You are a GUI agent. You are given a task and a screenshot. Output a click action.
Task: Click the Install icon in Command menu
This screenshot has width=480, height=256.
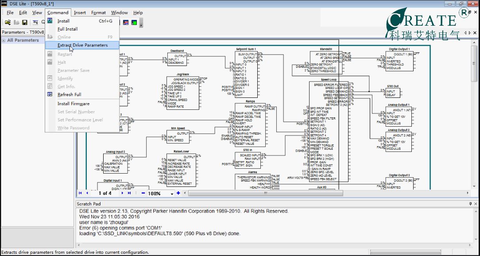(x=50, y=21)
